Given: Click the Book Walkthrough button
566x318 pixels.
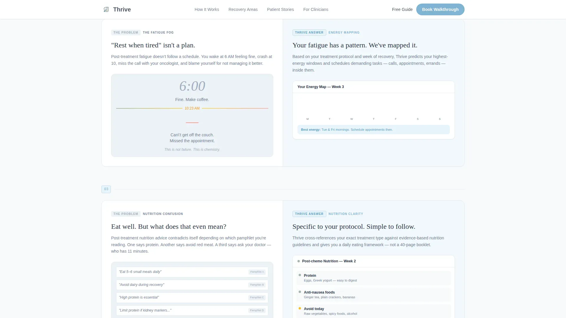Looking at the screenshot, I should pyautogui.click(x=440, y=9).
